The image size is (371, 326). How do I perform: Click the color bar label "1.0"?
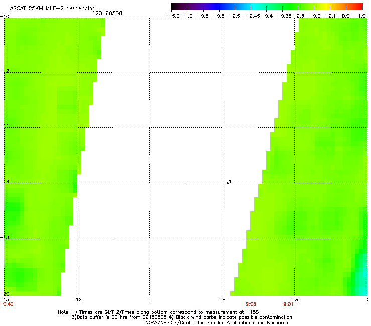[x=362, y=16]
